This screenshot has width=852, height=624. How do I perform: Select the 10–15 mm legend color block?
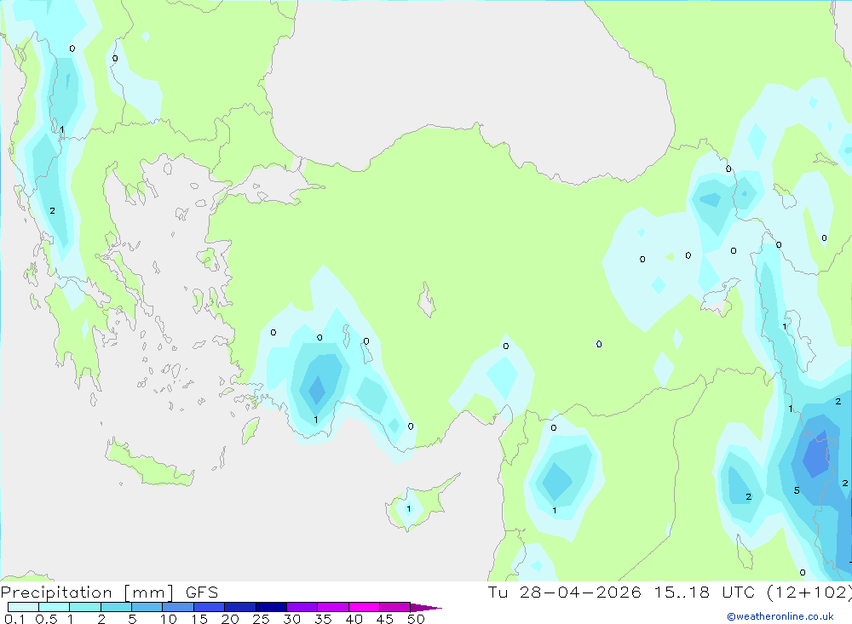pos(178,607)
